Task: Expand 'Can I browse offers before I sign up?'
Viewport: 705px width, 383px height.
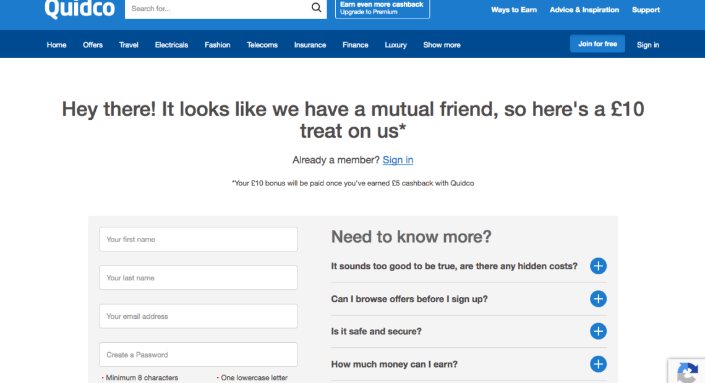Action: (598, 298)
